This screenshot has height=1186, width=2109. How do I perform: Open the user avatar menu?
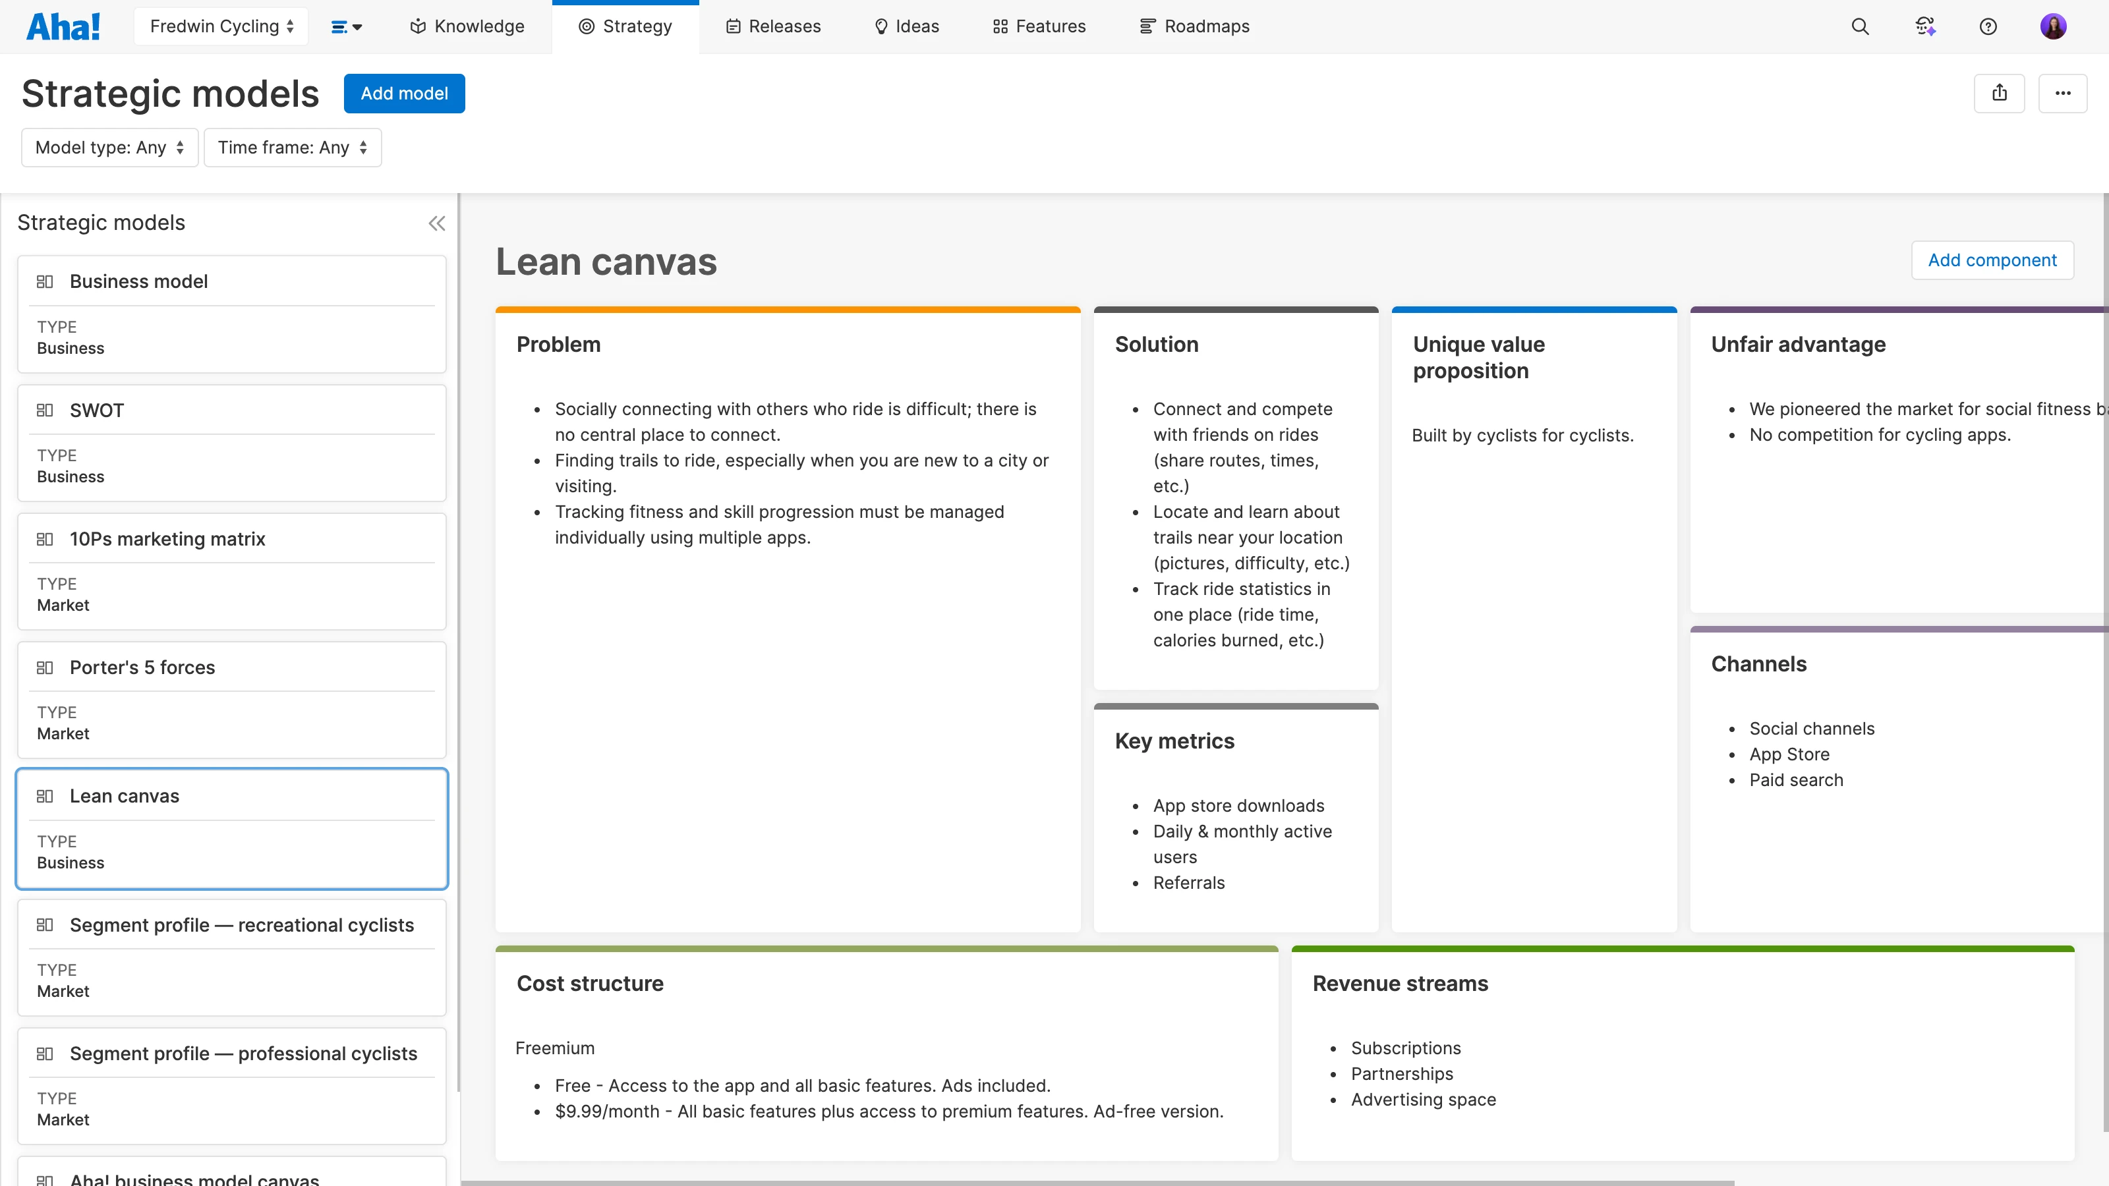2054,26
